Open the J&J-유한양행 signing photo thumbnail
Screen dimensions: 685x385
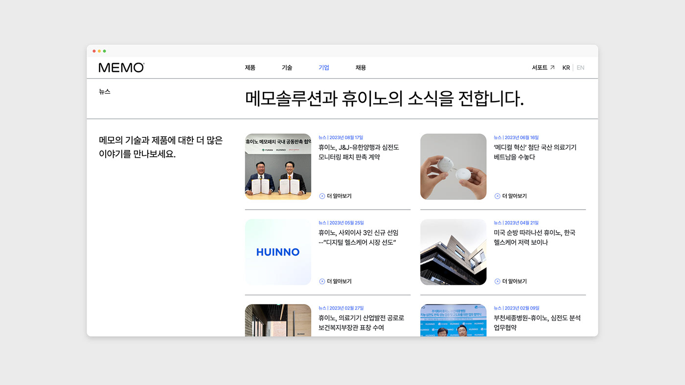(x=278, y=167)
